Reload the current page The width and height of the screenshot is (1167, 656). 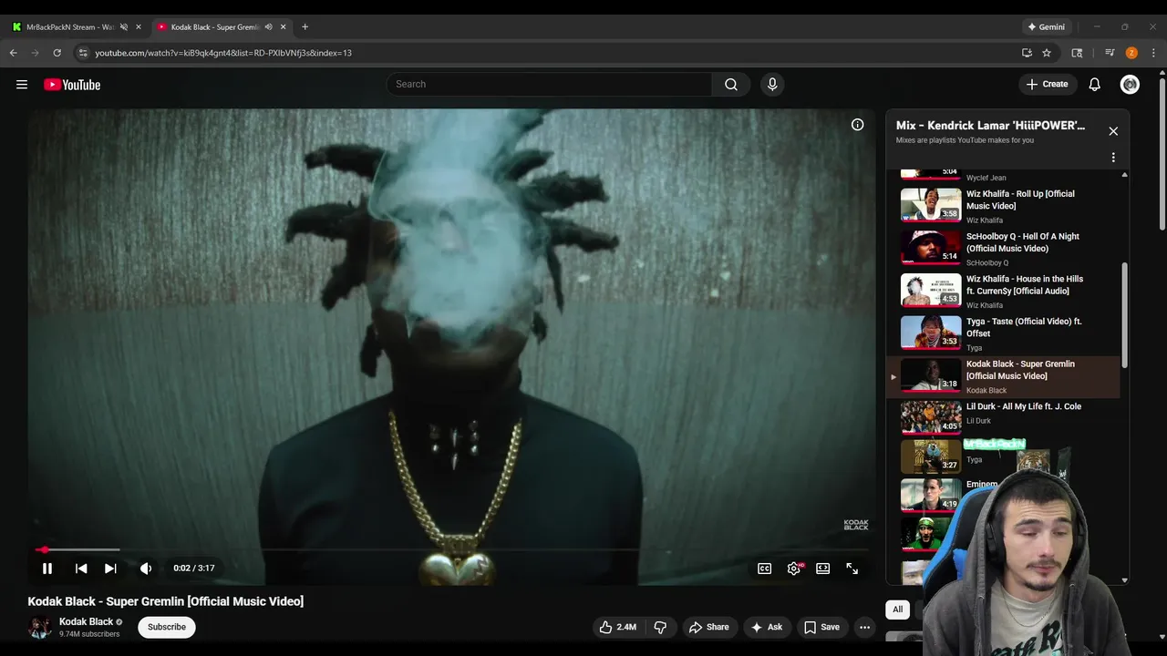(57, 53)
